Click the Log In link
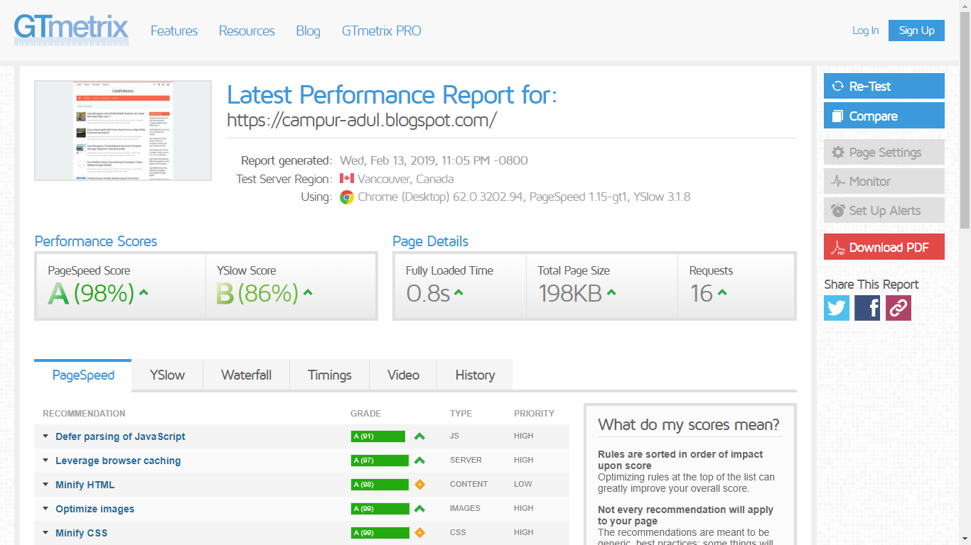 pos(866,31)
